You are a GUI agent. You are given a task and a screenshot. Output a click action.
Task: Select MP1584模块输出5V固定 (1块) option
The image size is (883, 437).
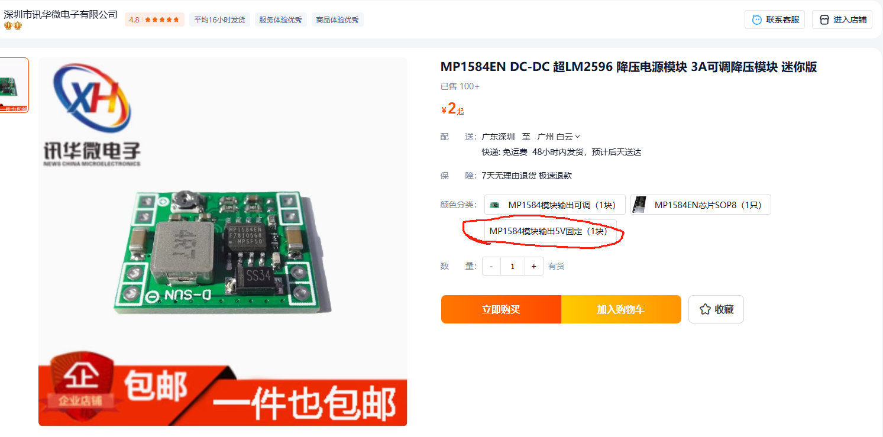coord(550,231)
